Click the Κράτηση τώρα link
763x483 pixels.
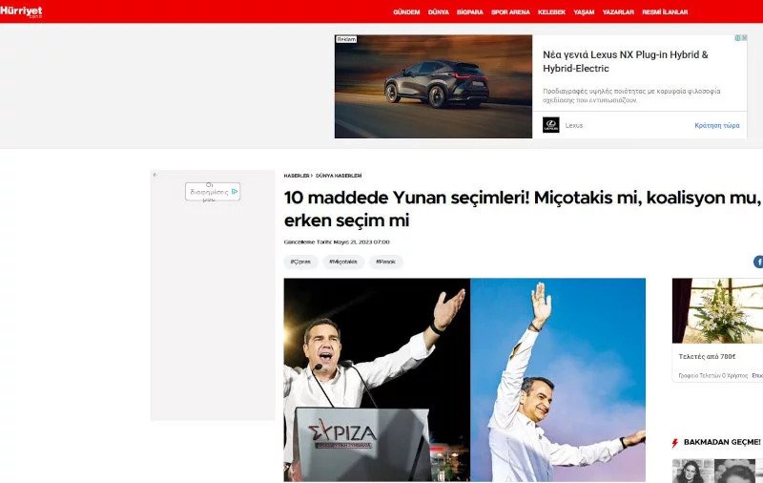click(717, 126)
